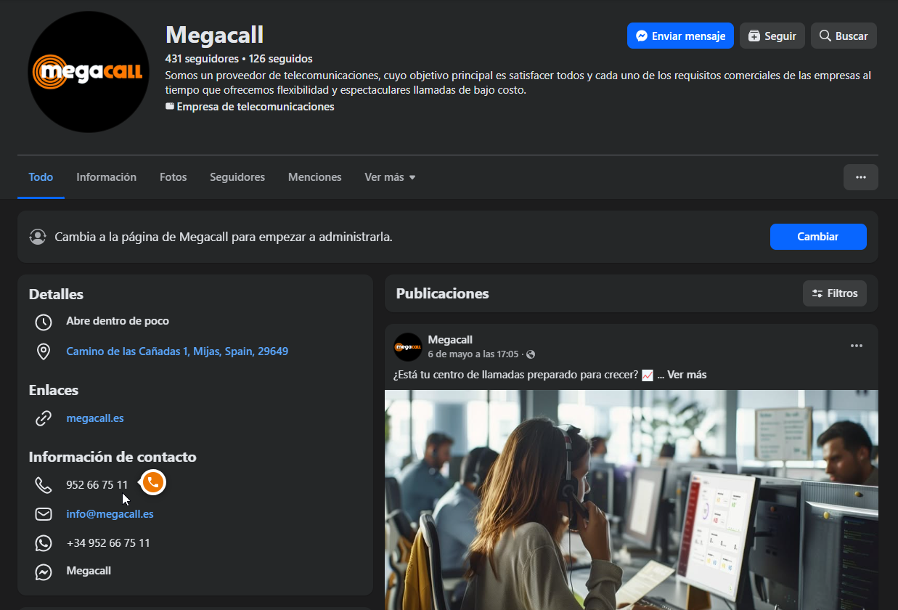Image resolution: width=898 pixels, height=610 pixels.
Task: Click the orange call button next to phone number
Action: 153,483
